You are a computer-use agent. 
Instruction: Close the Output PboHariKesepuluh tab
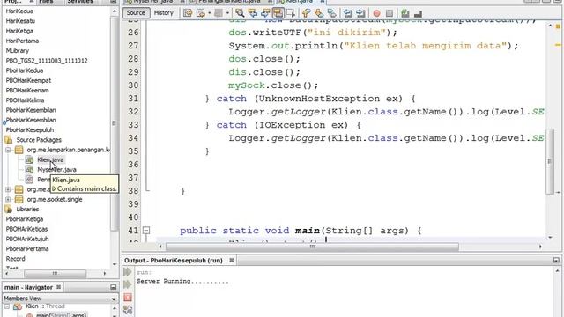tap(232, 260)
